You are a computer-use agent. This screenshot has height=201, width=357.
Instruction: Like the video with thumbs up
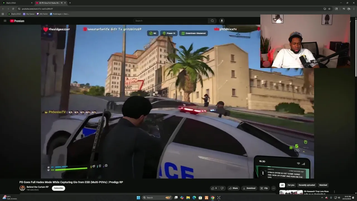point(214,188)
